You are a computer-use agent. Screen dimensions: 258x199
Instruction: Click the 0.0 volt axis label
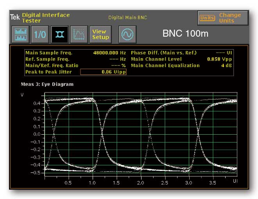(37, 134)
